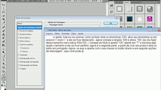The width and height of the screenshot is (161, 90).
Task: Enable the Textura checkbox
Action: (x=21, y=51)
